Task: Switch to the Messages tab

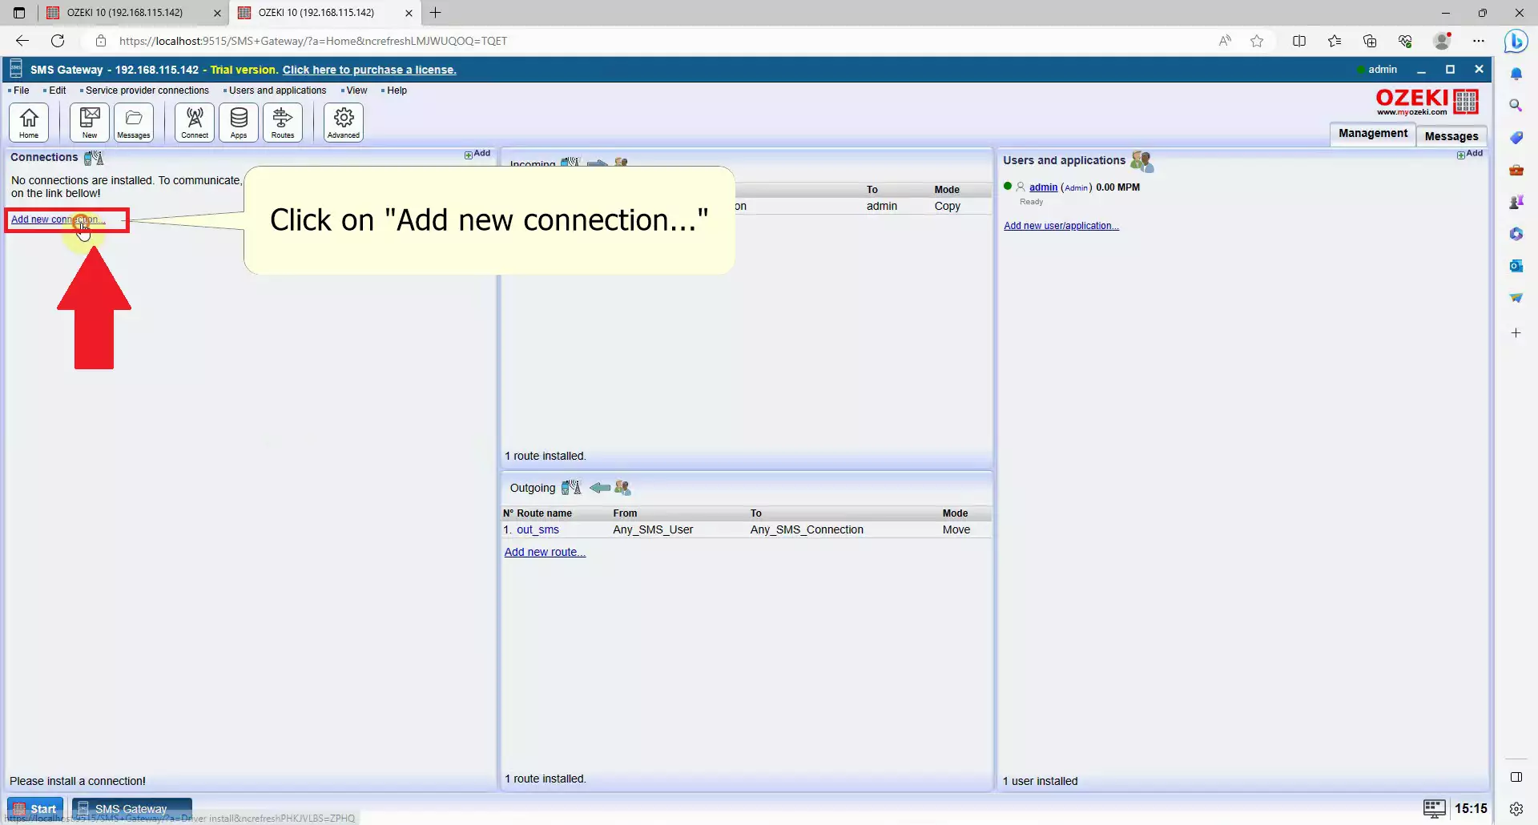Action: 1451,136
